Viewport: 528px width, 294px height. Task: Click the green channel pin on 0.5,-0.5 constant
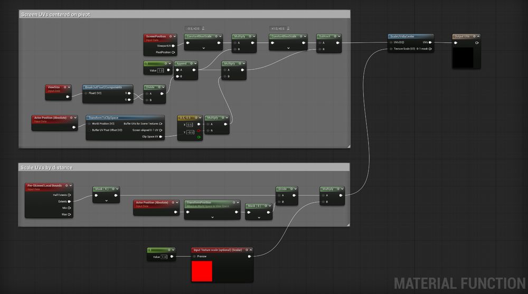199,137
